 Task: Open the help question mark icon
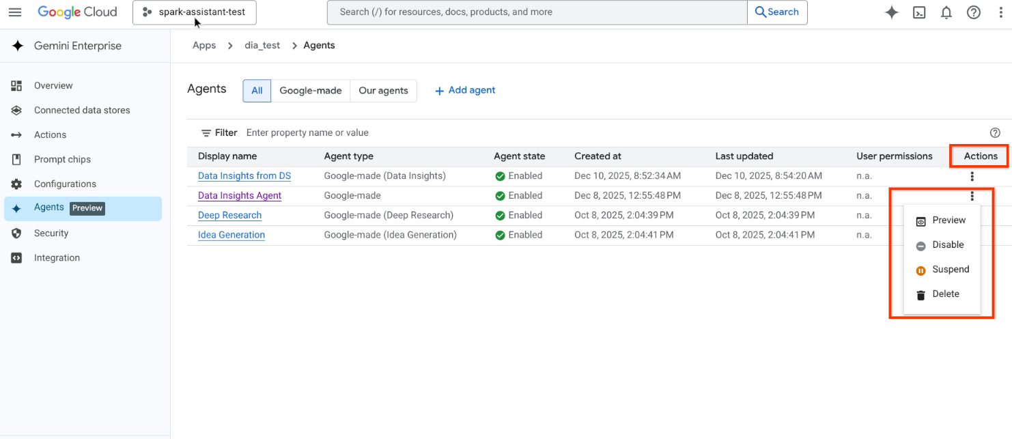click(x=974, y=12)
